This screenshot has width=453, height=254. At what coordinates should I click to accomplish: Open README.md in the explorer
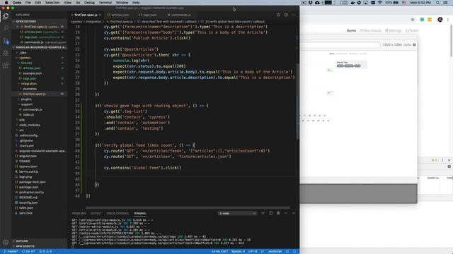click(28, 198)
